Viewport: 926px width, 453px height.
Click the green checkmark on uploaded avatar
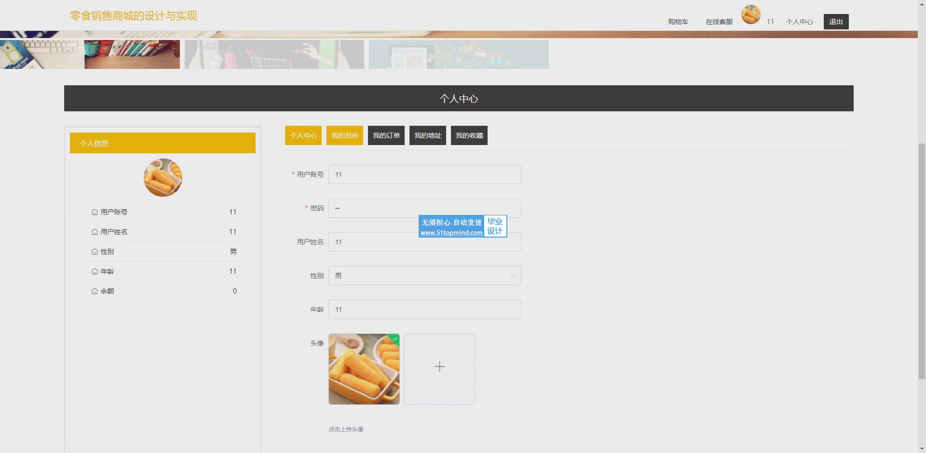pos(395,338)
